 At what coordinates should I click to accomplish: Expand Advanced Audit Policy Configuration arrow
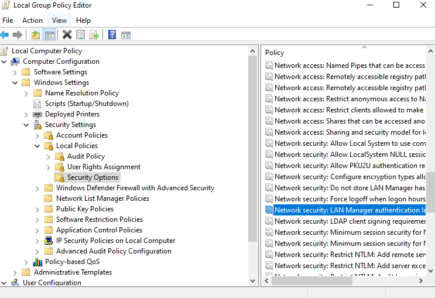pos(37,252)
